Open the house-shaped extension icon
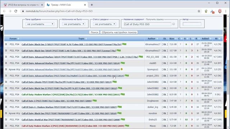 [206, 11]
